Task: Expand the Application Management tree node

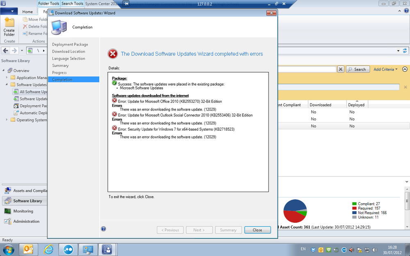Action: pyautogui.click(x=7, y=77)
